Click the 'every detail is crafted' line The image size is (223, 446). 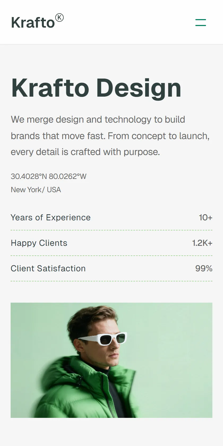(85, 152)
